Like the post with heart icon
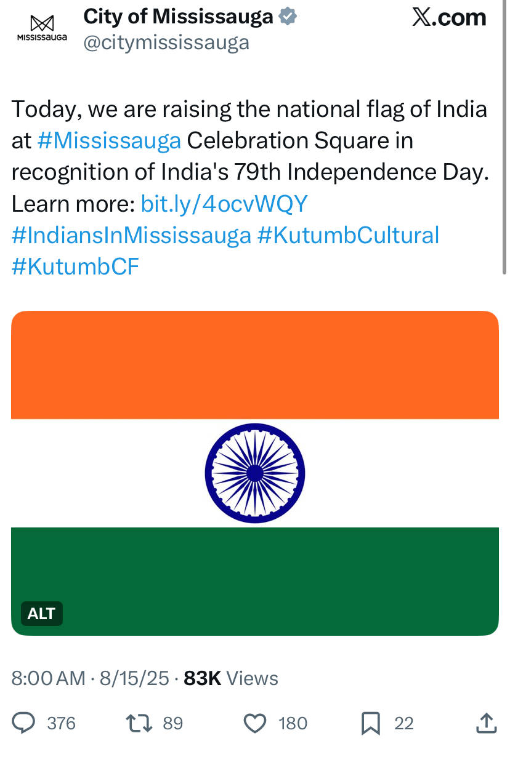 tap(255, 723)
